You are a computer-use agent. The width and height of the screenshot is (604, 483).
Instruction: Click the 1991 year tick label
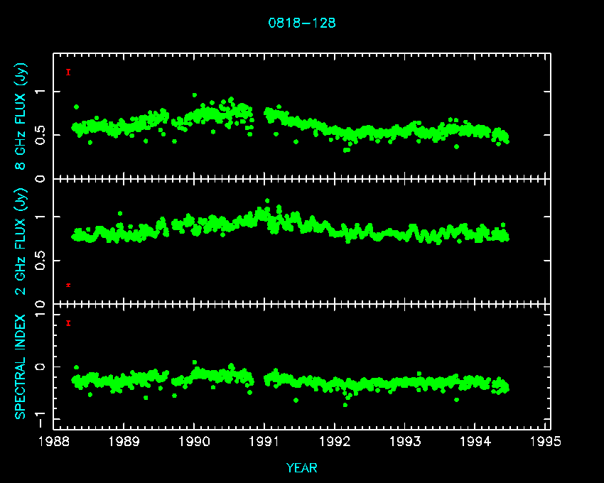(265, 442)
